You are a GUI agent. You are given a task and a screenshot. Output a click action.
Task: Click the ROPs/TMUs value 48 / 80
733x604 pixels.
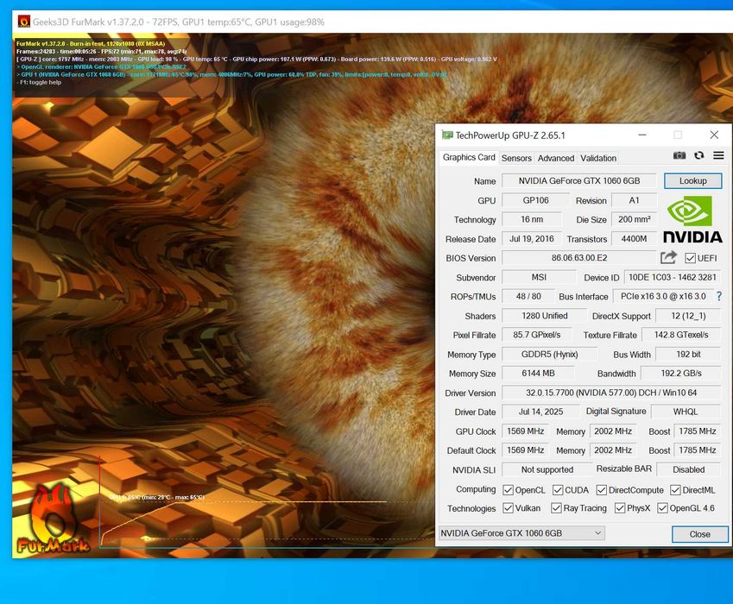pos(528,296)
